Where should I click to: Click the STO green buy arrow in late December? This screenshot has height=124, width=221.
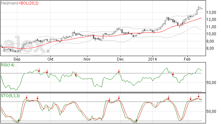tap(136, 121)
